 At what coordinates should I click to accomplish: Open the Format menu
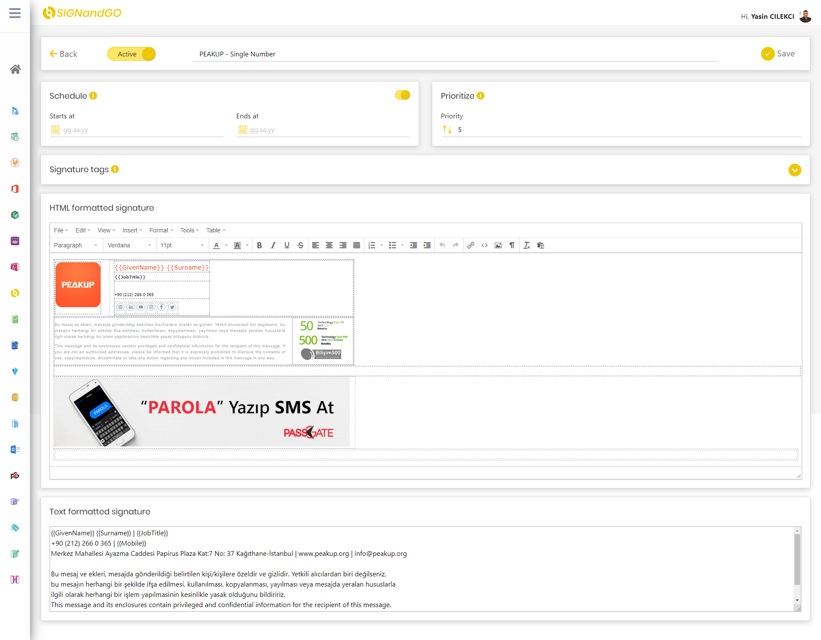tap(161, 230)
